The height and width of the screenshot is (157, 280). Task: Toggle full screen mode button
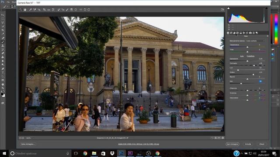tap(222, 10)
